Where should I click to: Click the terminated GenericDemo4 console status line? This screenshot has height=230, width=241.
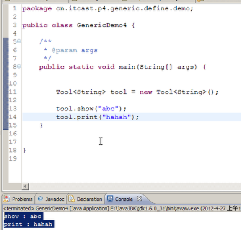[x=122, y=208]
